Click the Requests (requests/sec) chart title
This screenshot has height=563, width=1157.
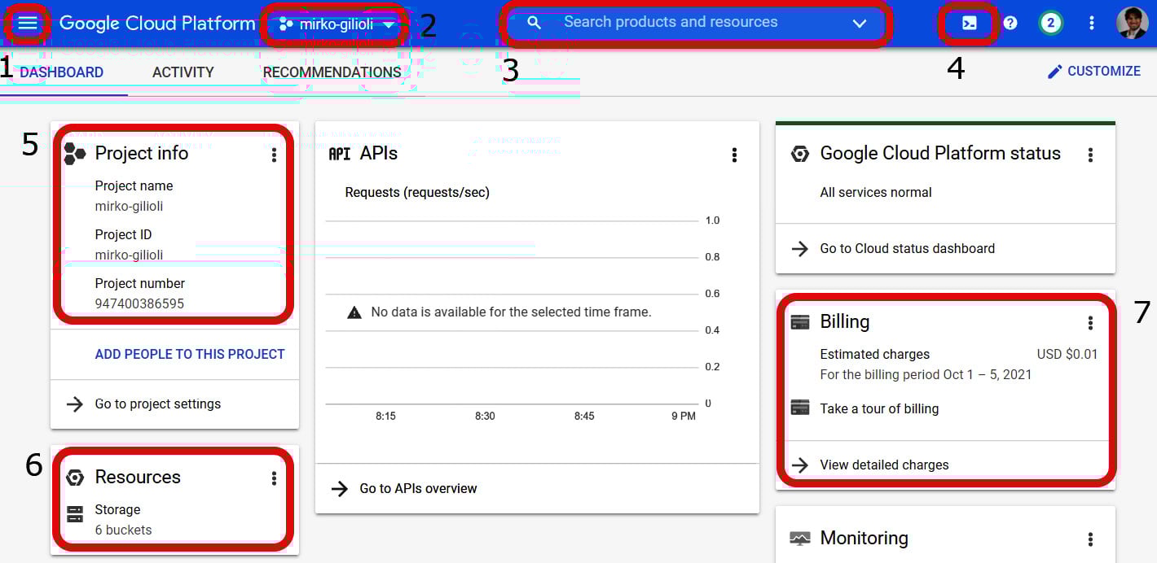(x=417, y=193)
